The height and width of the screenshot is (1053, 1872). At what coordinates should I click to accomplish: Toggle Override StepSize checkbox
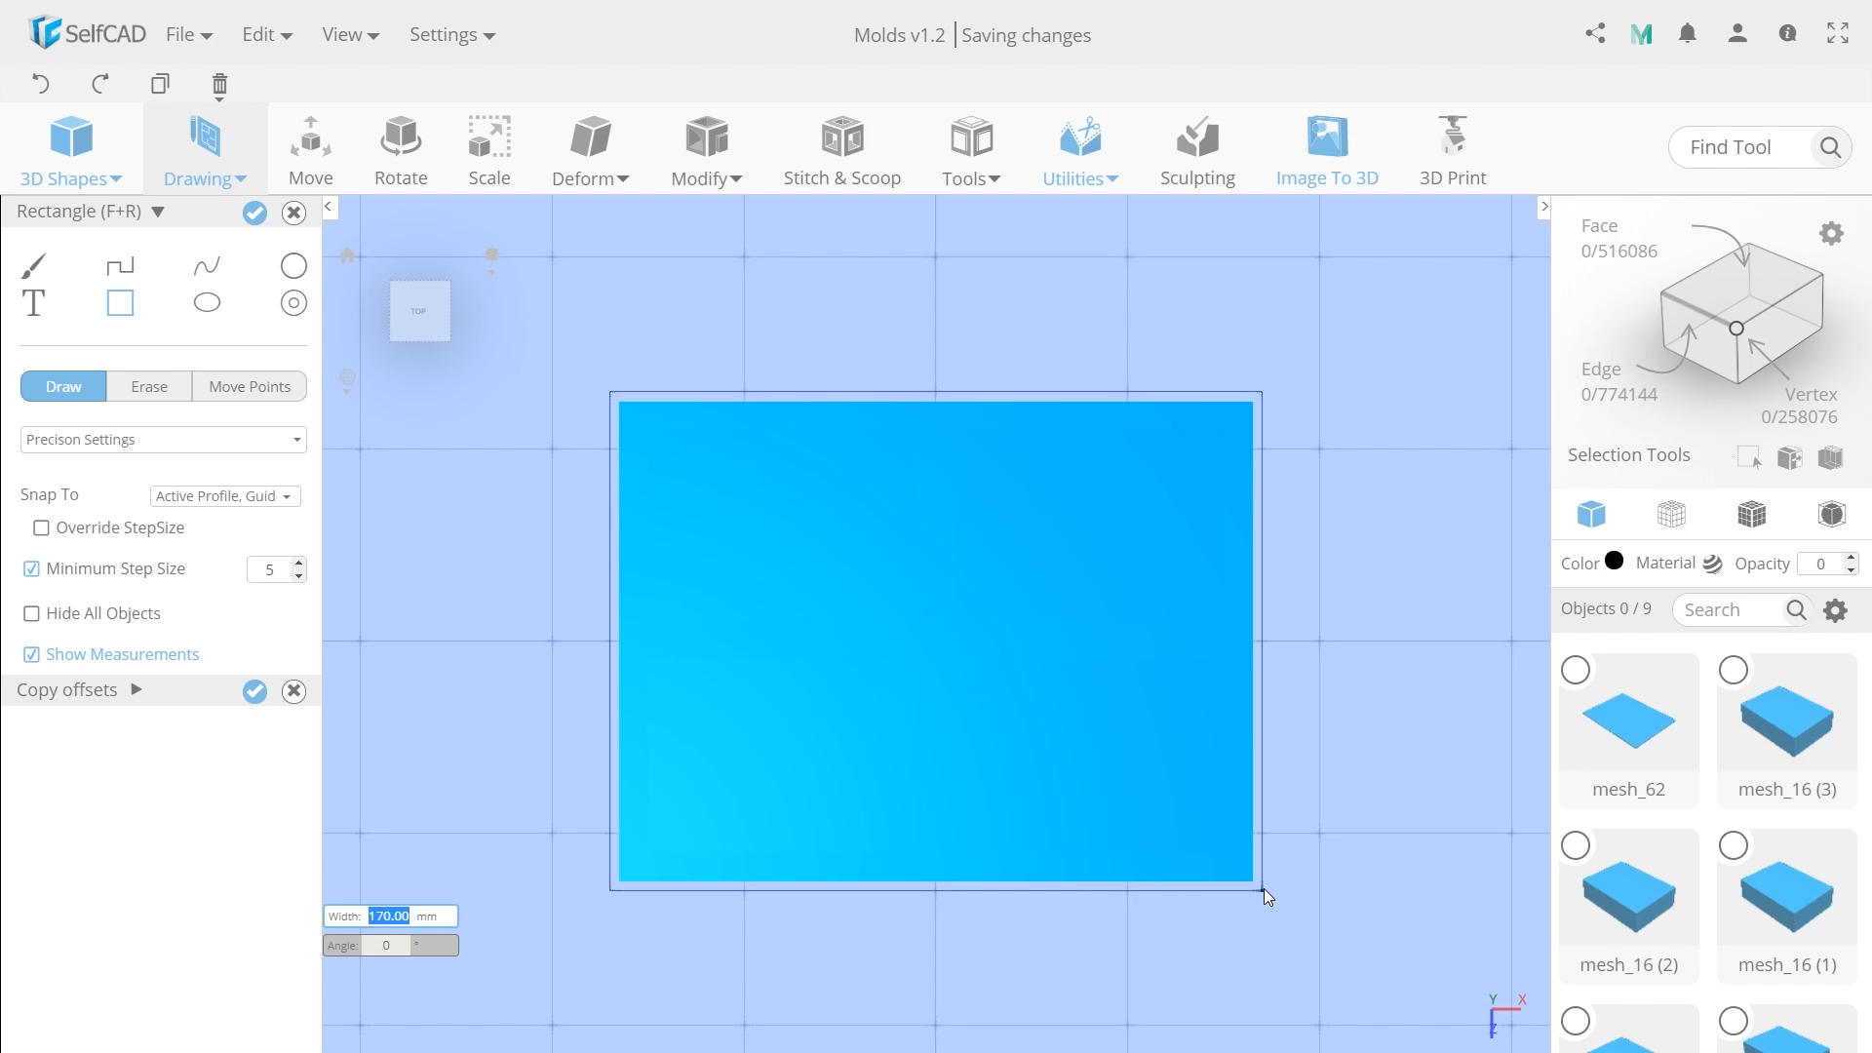pyautogui.click(x=41, y=527)
